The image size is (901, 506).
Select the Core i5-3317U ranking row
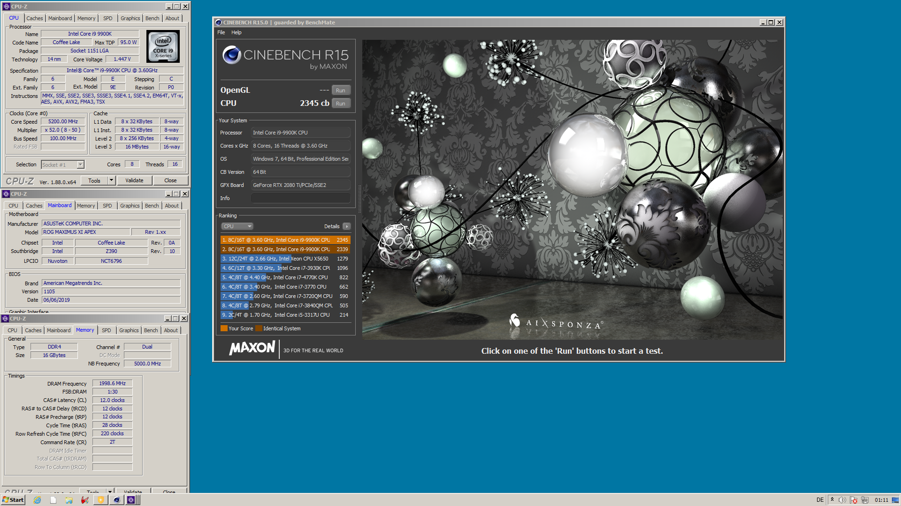point(285,315)
